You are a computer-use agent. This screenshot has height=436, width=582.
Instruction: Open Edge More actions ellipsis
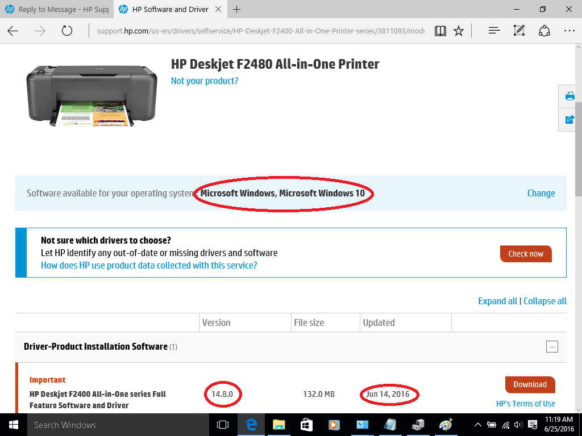[x=569, y=31]
